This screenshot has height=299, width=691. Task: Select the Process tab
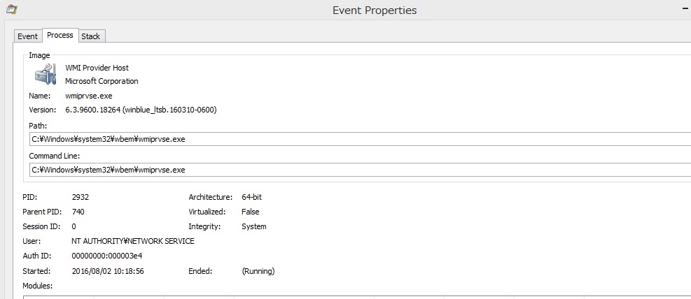click(x=60, y=35)
